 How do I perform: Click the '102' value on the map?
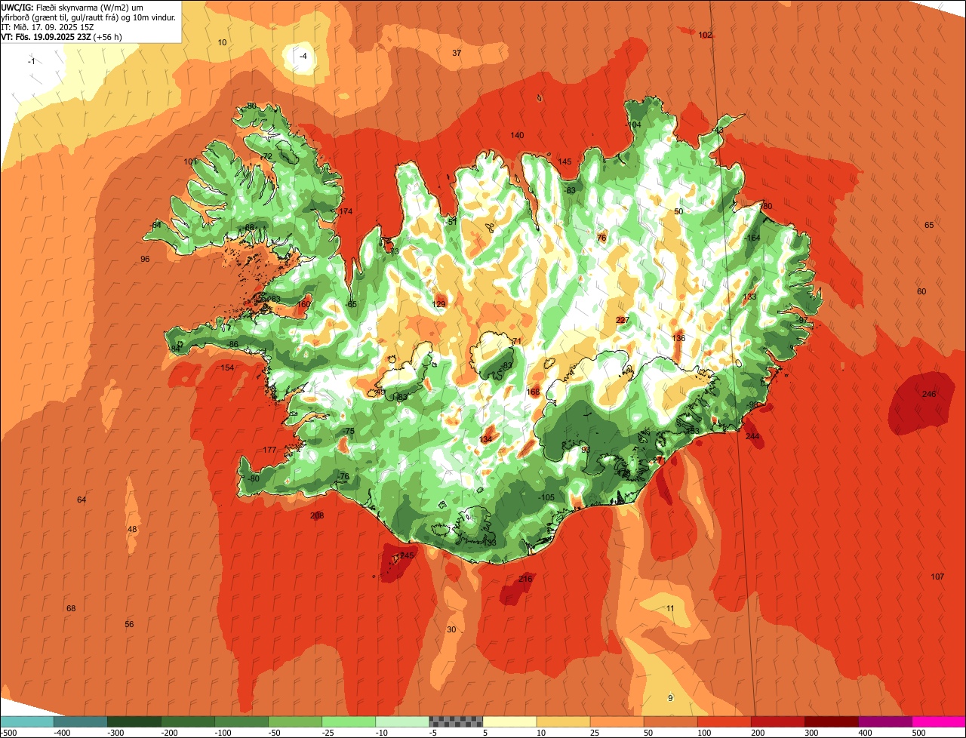(705, 35)
